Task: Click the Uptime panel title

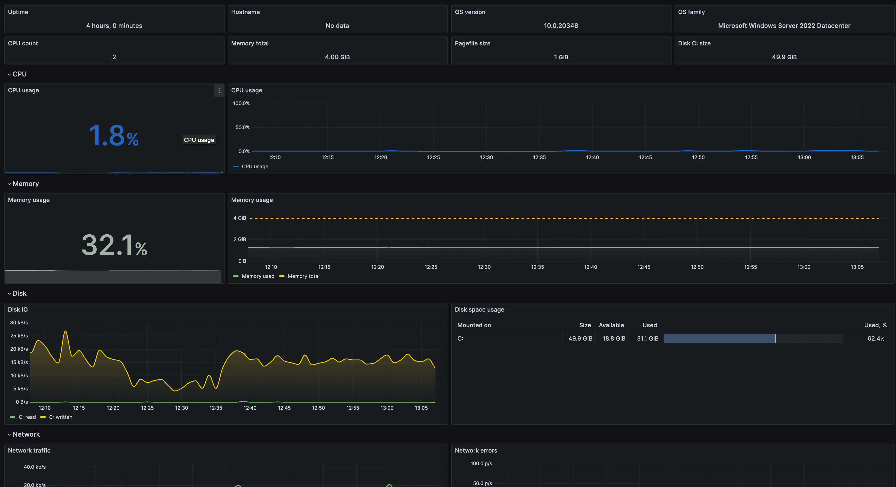Action: 18,12
